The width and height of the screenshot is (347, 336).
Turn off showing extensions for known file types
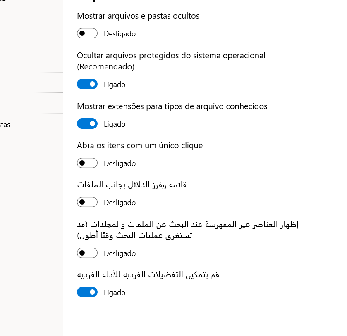87,123
